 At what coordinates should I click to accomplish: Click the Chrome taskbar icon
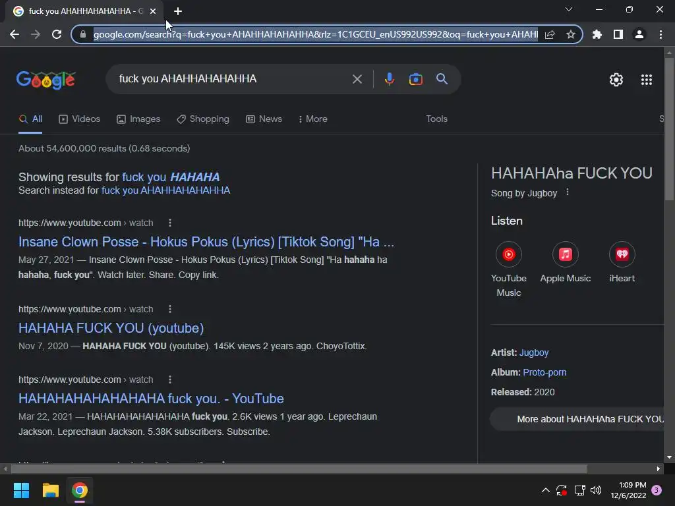pyautogui.click(x=80, y=490)
